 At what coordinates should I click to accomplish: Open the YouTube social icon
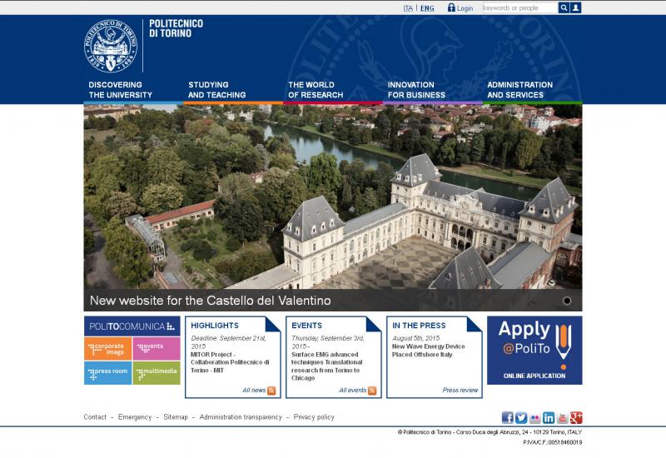point(562,418)
